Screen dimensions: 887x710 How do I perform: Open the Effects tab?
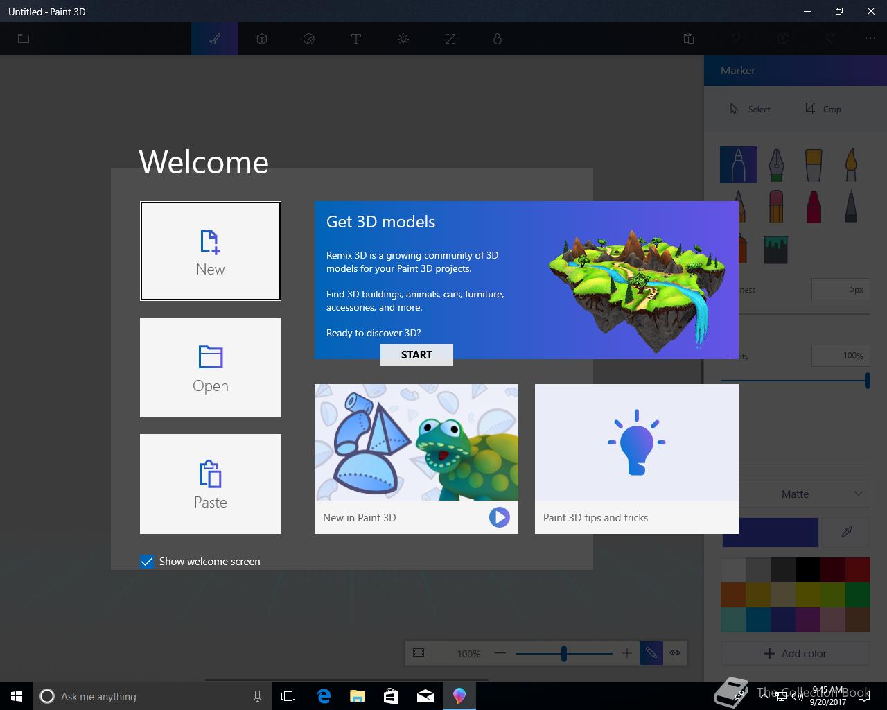pos(403,39)
